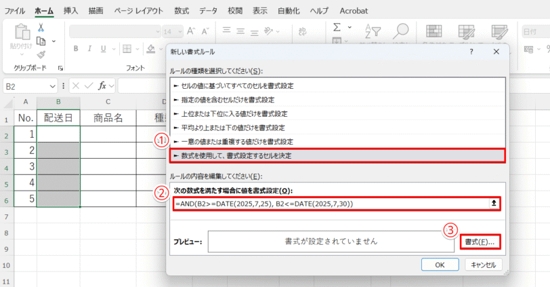Open the number format dropdown 日付
Viewport: 550px width, 287px height.
tap(536, 32)
